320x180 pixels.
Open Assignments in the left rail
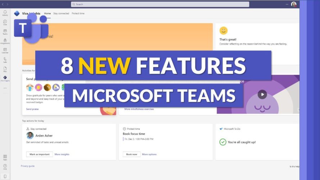tap(5, 41)
